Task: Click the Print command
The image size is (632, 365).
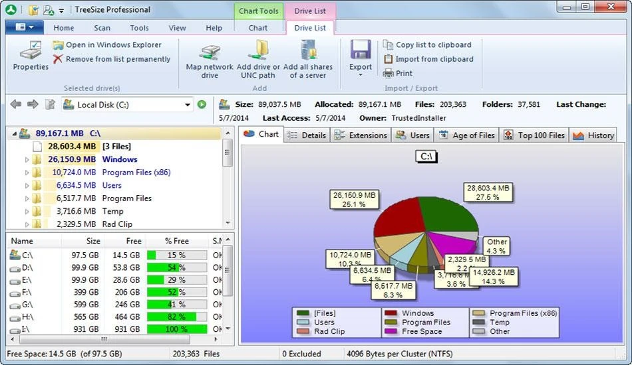Action: (398, 73)
